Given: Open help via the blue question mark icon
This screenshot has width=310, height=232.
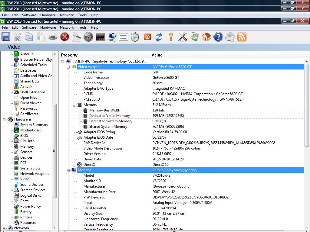Looking at the screenshot, I should [x=218, y=37].
